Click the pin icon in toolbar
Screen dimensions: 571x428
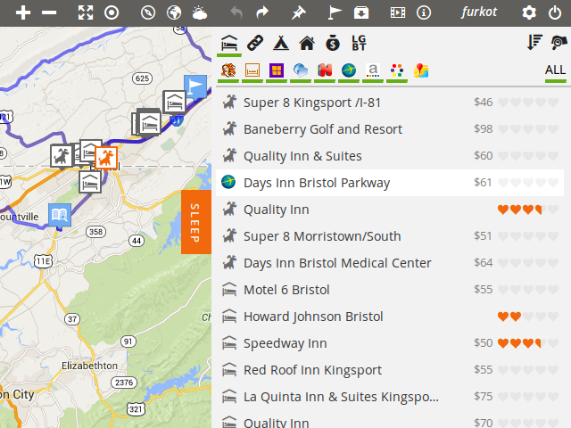(299, 12)
